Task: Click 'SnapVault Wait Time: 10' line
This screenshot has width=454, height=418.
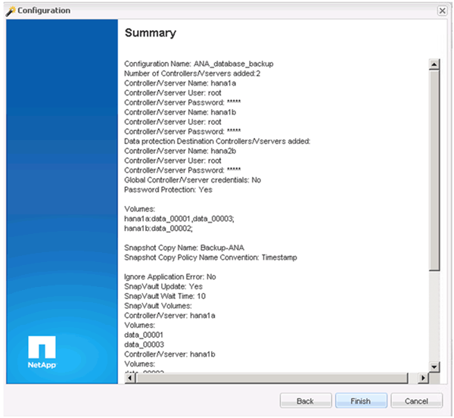Action: (165, 296)
